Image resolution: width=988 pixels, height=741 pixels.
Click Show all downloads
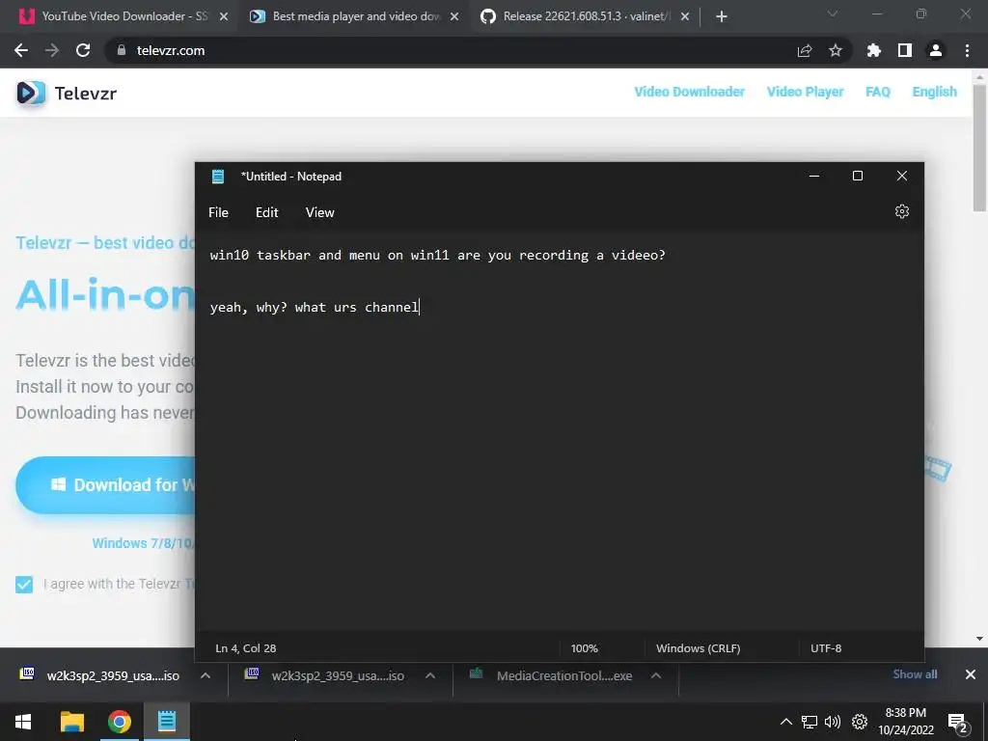pos(915,674)
